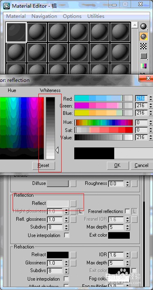Toggle the Backlight icon
This screenshot has width=153, height=290.
[x=143, y=36]
